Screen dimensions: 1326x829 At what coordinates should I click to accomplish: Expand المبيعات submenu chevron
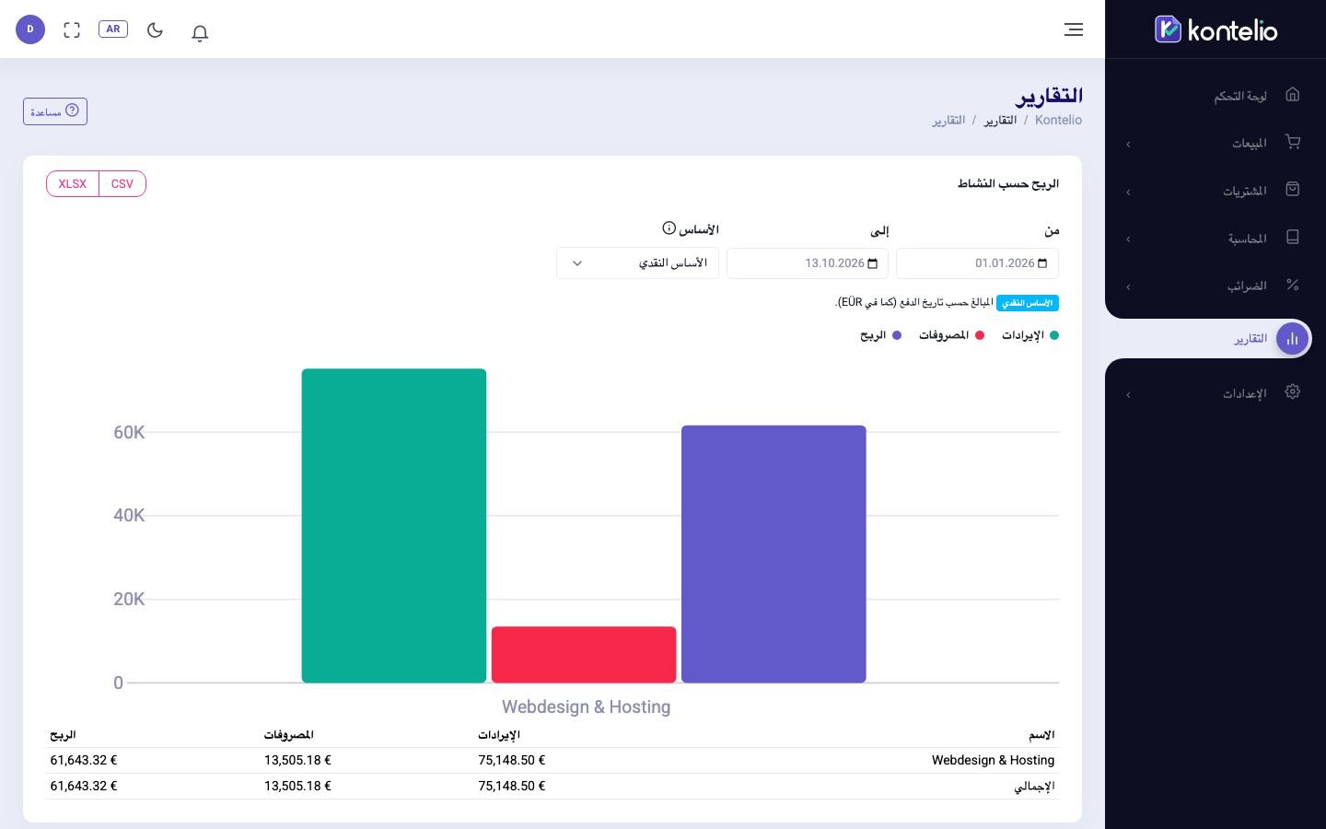pyautogui.click(x=1128, y=144)
